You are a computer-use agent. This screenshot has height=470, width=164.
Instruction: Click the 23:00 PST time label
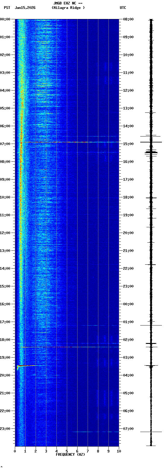click(x=5, y=429)
